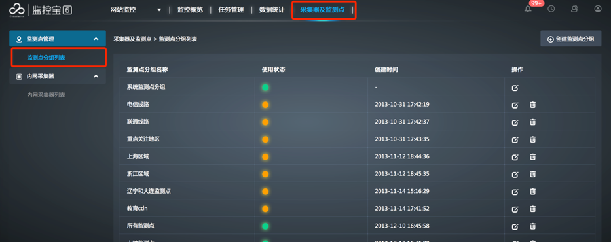Collapse the 内网采集器 section
The width and height of the screenshot is (611, 242).
pyautogui.click(x=96, y=77)
